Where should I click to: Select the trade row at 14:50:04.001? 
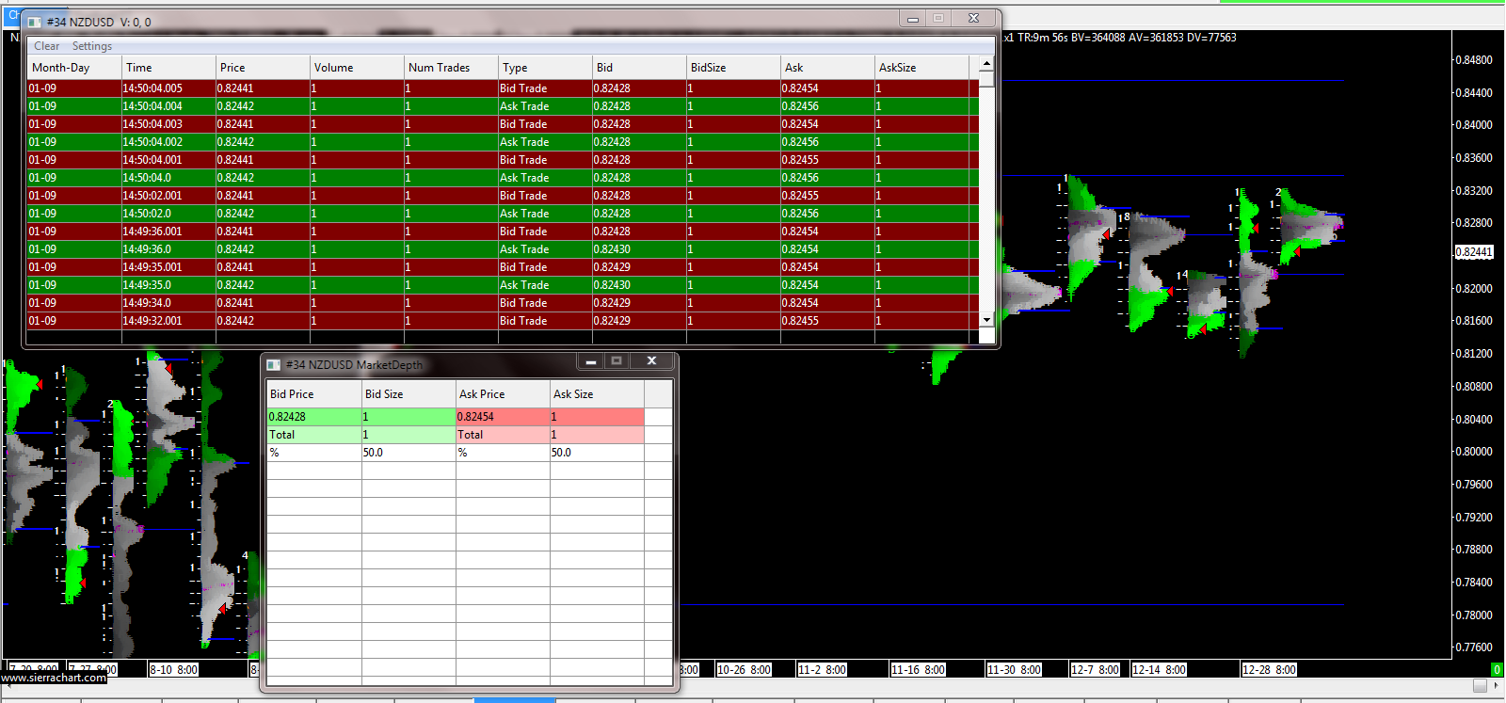pyautogui.click(x=504, y=160)
